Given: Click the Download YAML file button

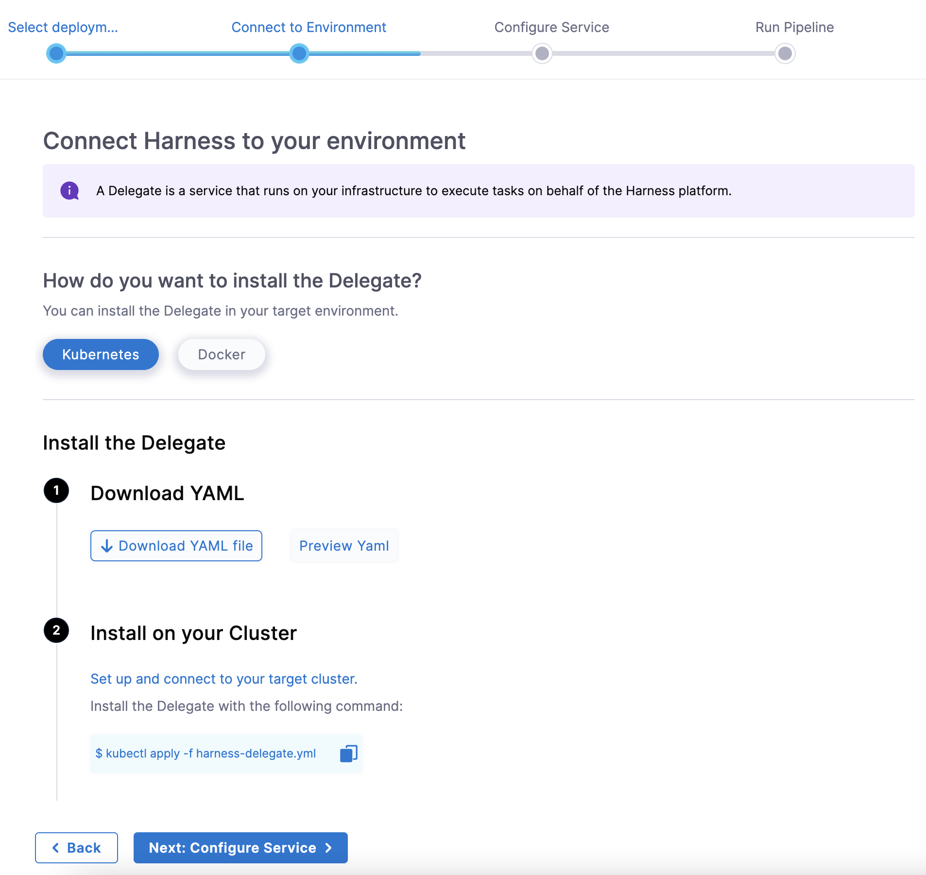Looking at the screenshot, I should click(x=176, y=546).
